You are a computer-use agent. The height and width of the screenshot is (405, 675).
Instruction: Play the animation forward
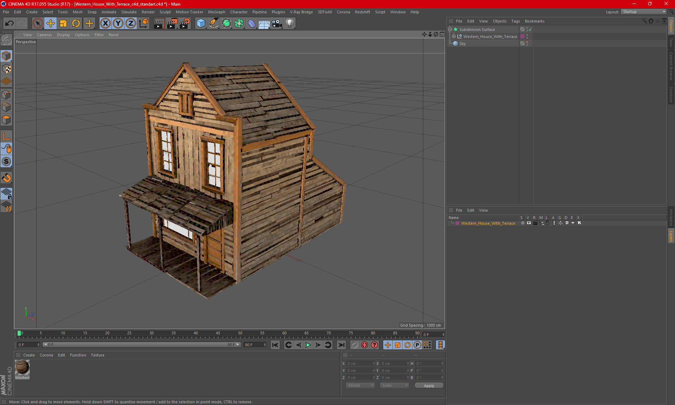click(x=308, y=345)
